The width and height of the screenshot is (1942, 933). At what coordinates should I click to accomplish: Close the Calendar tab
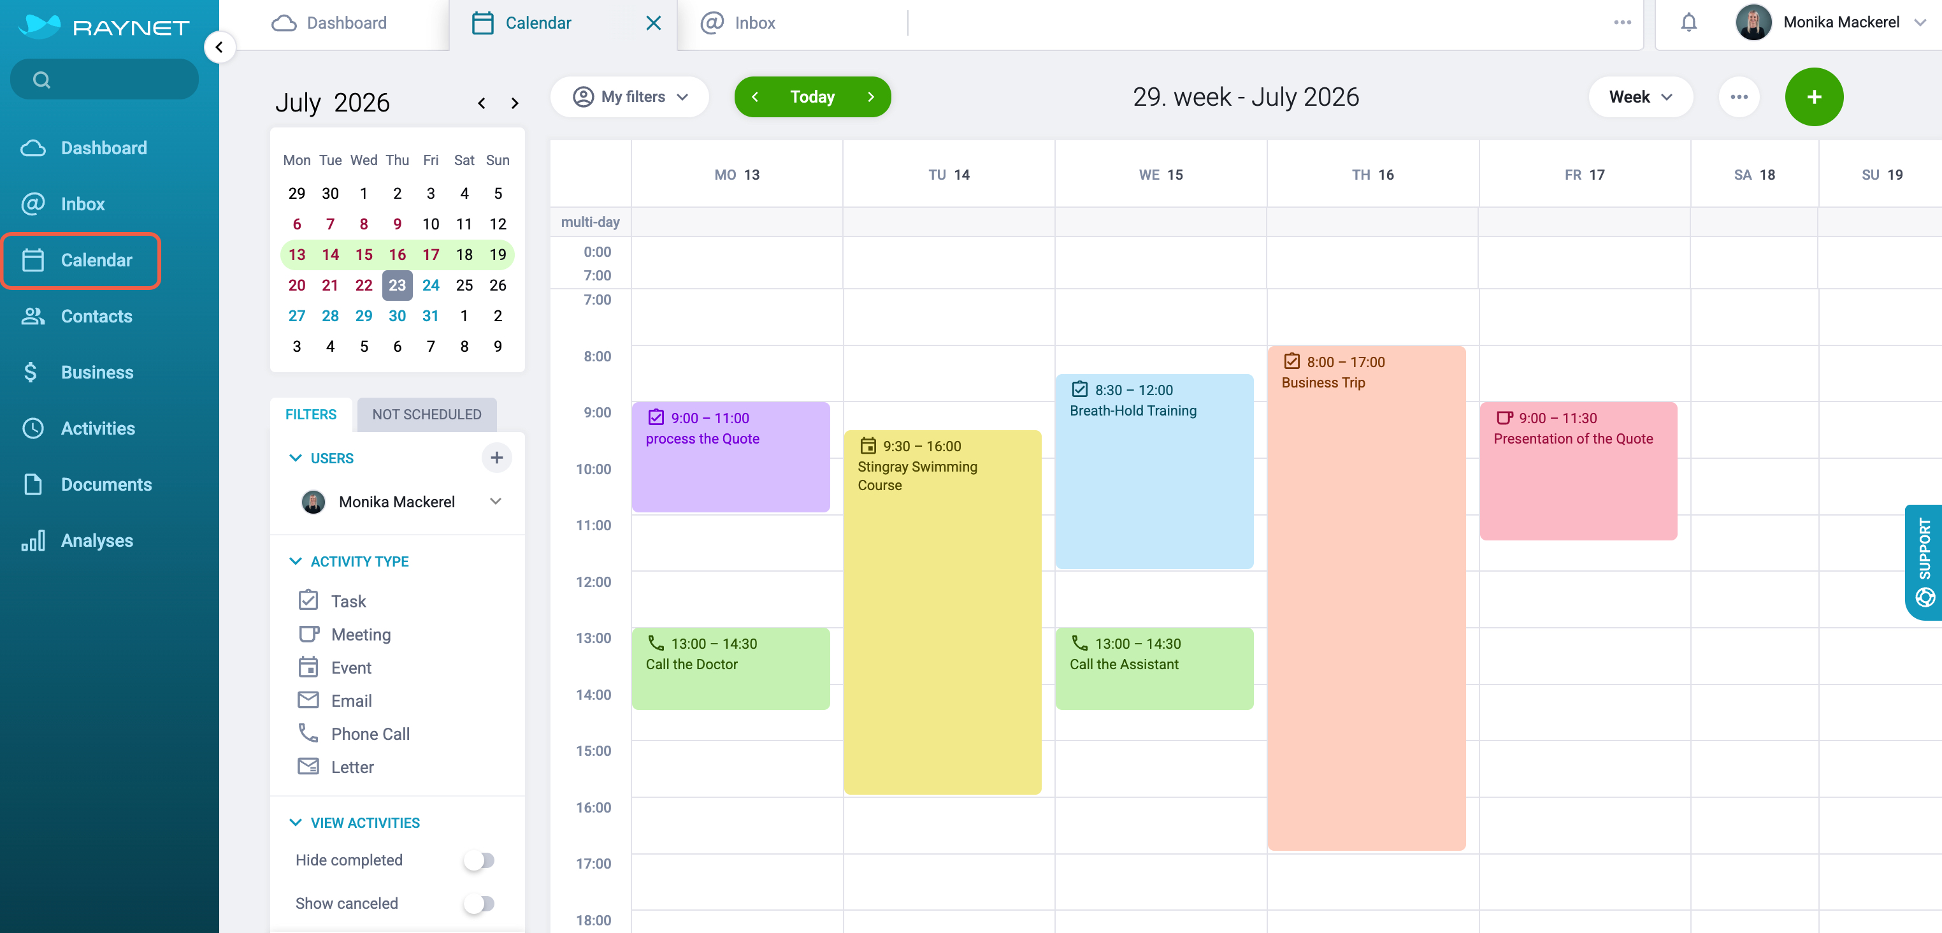653,24
